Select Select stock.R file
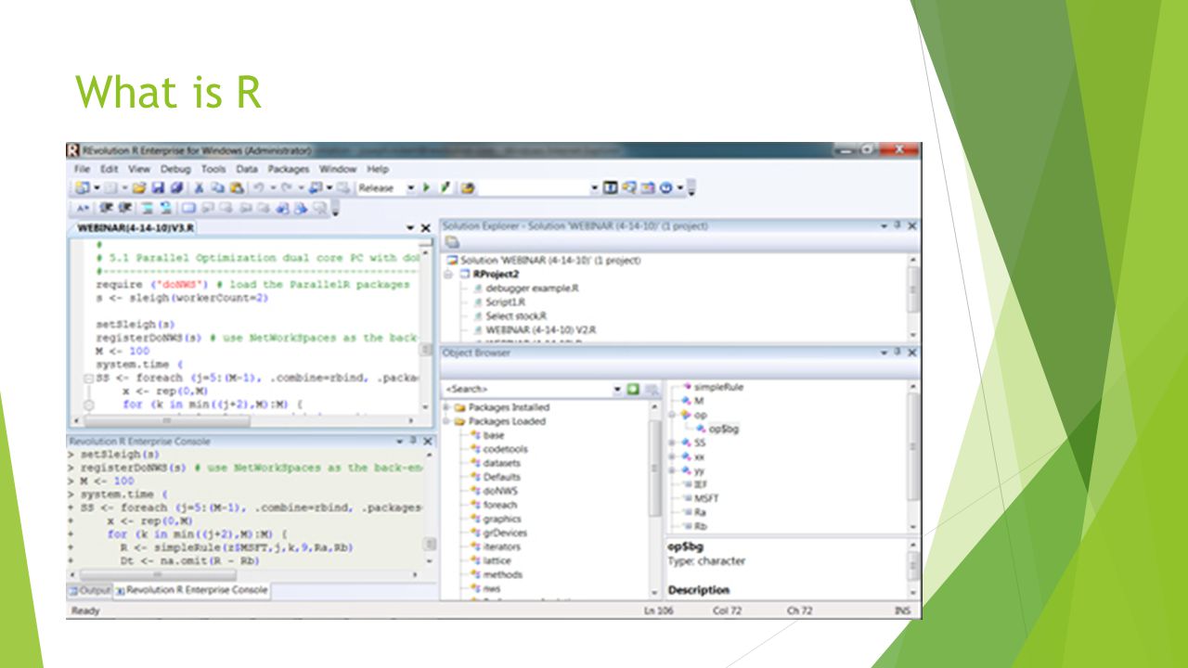1188x668 pixels. pyautogui.click(x=516, y=316)
